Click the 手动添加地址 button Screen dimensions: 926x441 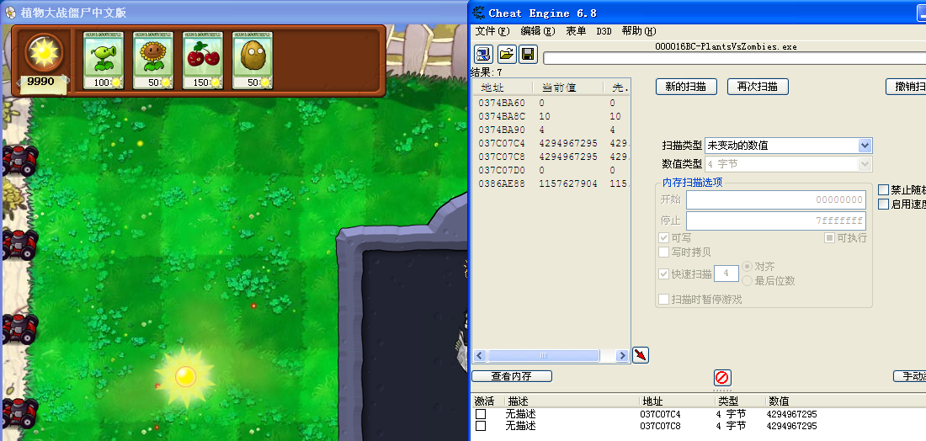click(909, 376)
